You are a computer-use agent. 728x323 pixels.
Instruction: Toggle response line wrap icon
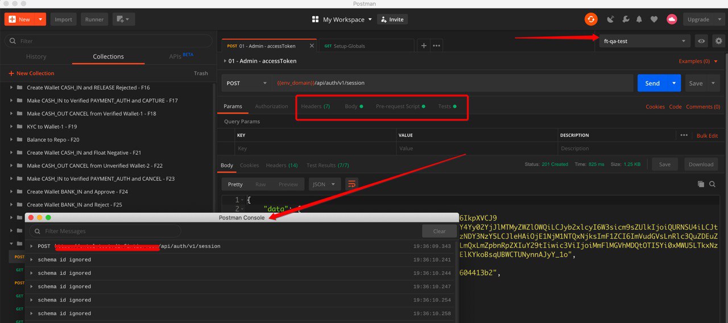point(352,184)
